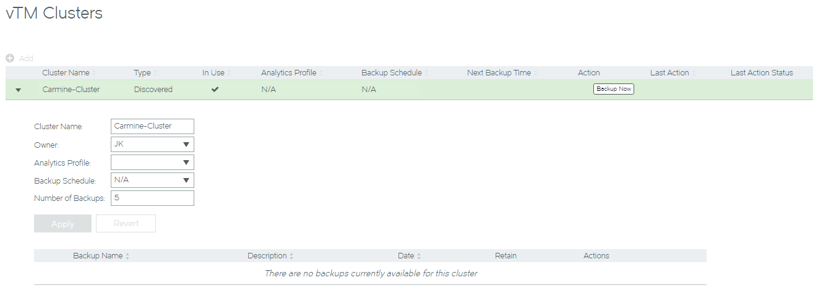This screenshot has width=813, height=293.
Task: Sort by Cluster Name column
Action: click(66, 73)
